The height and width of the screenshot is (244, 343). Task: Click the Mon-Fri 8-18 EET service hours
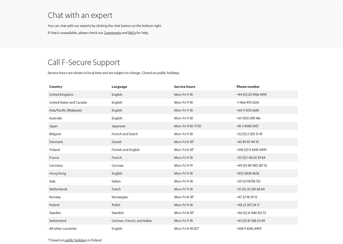click(187, 229)
